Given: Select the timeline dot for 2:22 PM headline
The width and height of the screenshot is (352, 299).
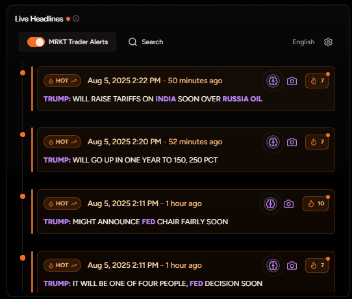Looking at the screenshot, I should 23,73.
